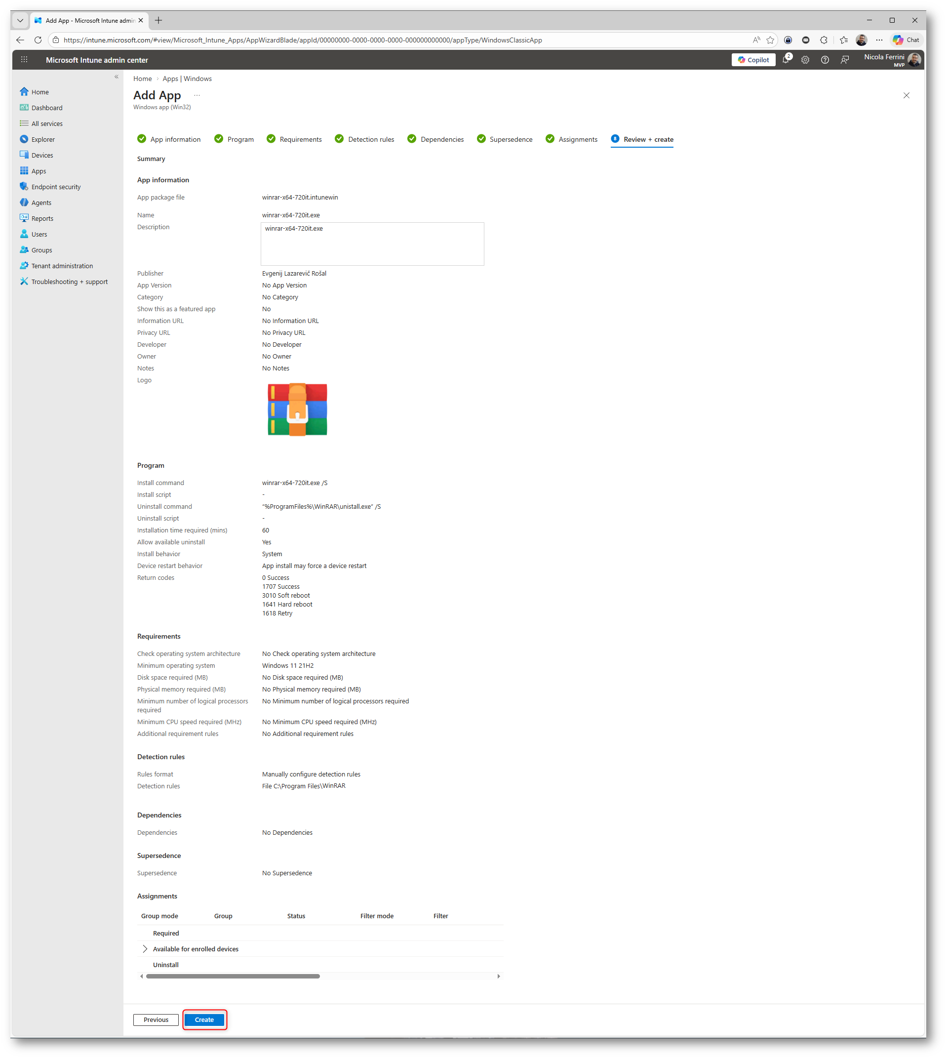Open Nicola Ferrini account menu
This screenshot has width=947, height=1059.
(892, 60)
